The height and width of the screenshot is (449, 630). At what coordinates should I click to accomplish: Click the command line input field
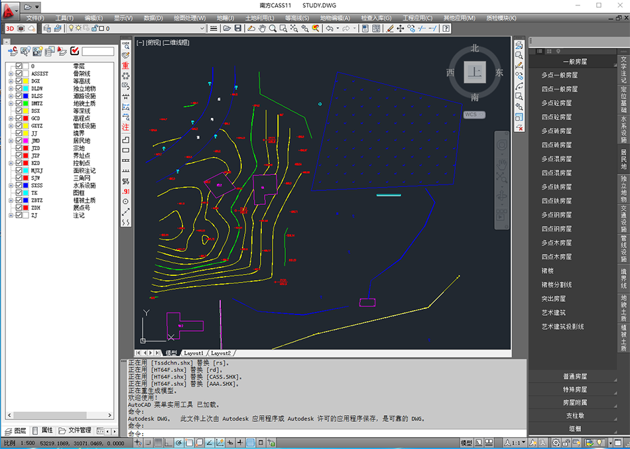[x=326, y=434]
